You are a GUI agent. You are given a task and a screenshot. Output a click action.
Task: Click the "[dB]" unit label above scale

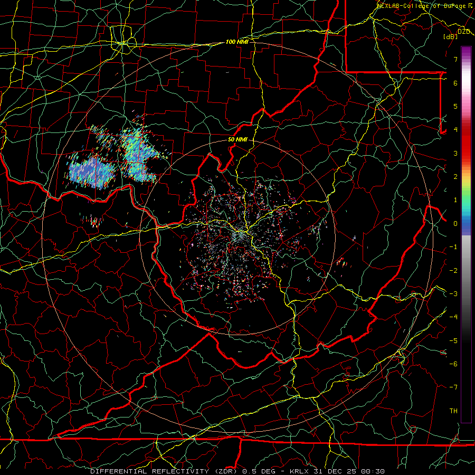click(451, 36)
